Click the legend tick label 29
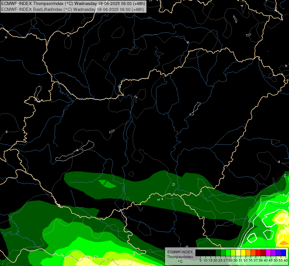This screenshot has width=289, height=266. tap(230, 260)
